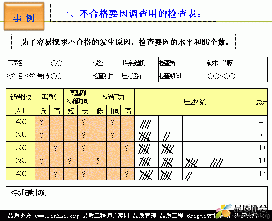Select the 400 row question mark under 长
The image size is (272, 221).
(84, 174)
